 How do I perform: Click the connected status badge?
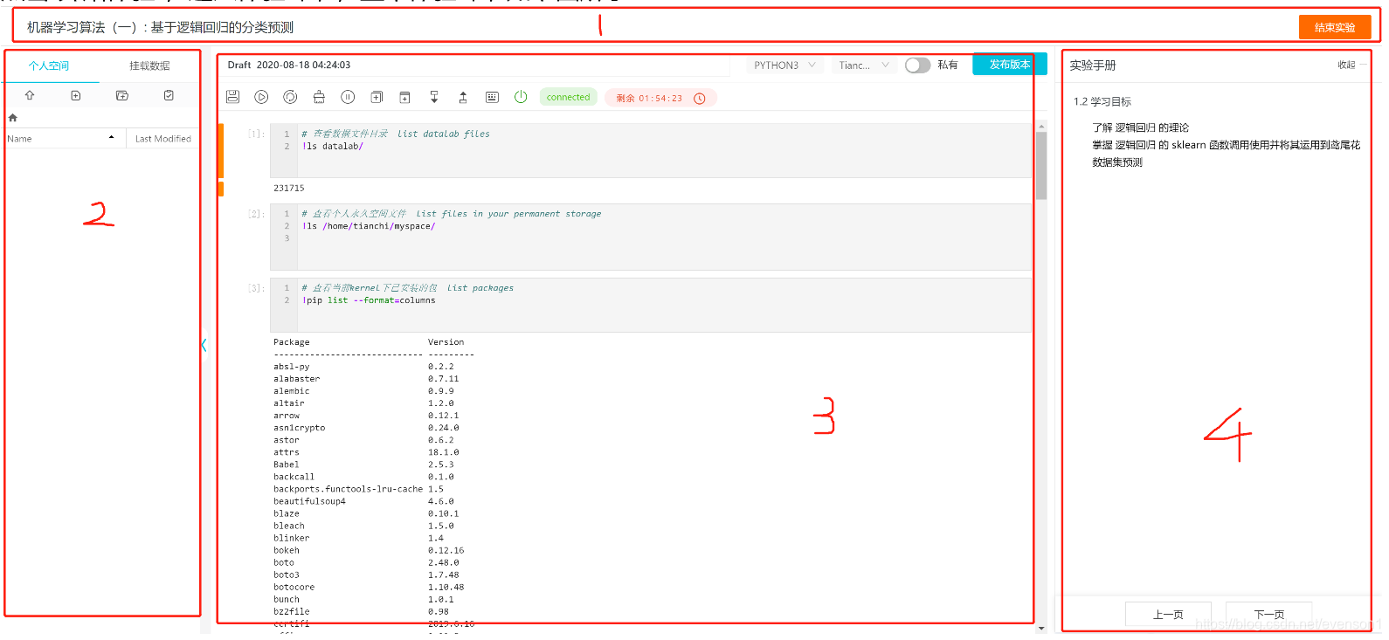pos(568,97)
